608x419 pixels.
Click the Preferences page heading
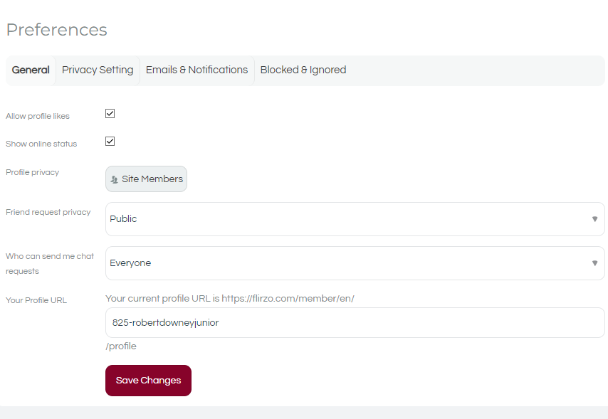[57, 30]
